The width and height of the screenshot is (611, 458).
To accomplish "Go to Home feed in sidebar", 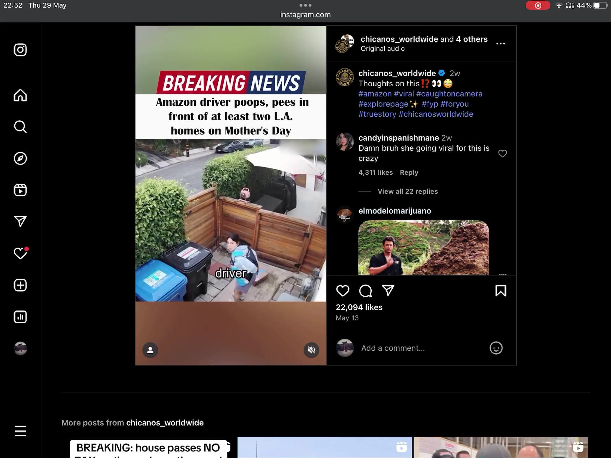I will click(x=20, y=95).
